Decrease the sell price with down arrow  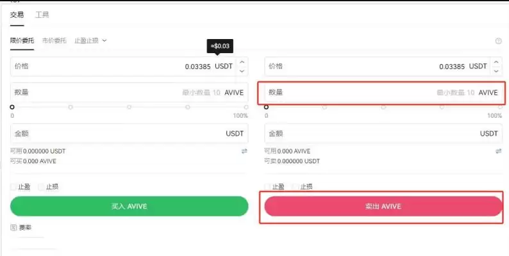click(x=496, y=70)
